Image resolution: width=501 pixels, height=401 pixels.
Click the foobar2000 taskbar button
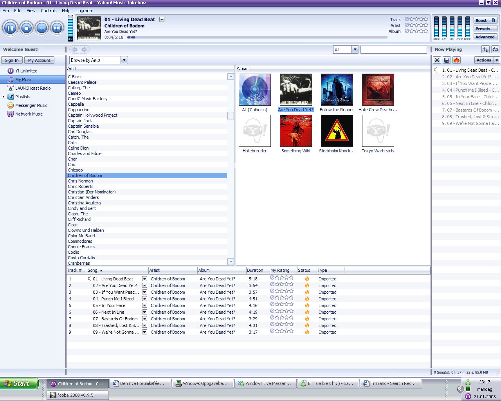[77, 395]
